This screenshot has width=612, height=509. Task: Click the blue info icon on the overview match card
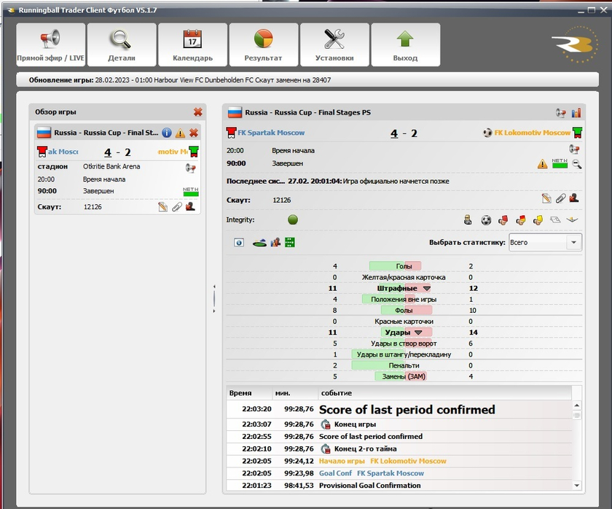tap(167, 133)
